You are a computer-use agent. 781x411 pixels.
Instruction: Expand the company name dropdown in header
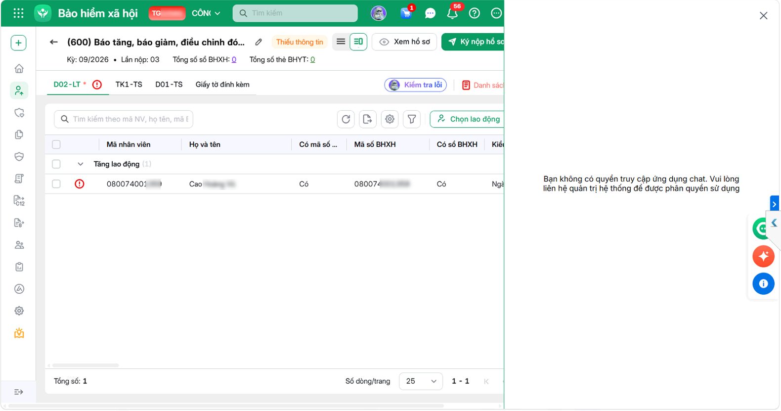206,13
